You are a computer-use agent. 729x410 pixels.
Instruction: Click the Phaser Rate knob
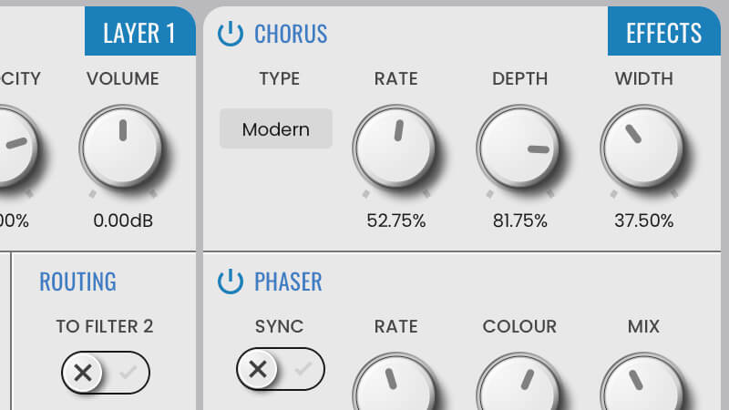395,382
